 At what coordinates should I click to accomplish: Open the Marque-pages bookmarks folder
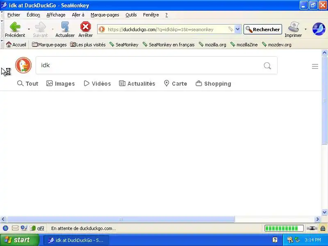[49, 45]
